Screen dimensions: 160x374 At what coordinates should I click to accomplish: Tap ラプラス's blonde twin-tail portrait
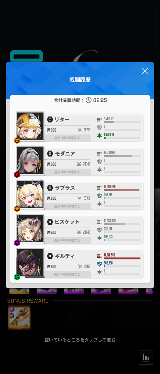coord(30,195)
